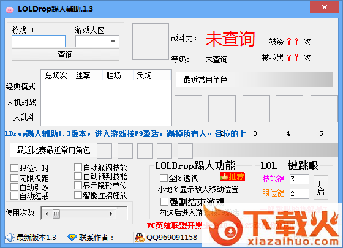Click the 游戏ID input field
The height and width of the screenshot is (248, 343).
tap(39, 41)
